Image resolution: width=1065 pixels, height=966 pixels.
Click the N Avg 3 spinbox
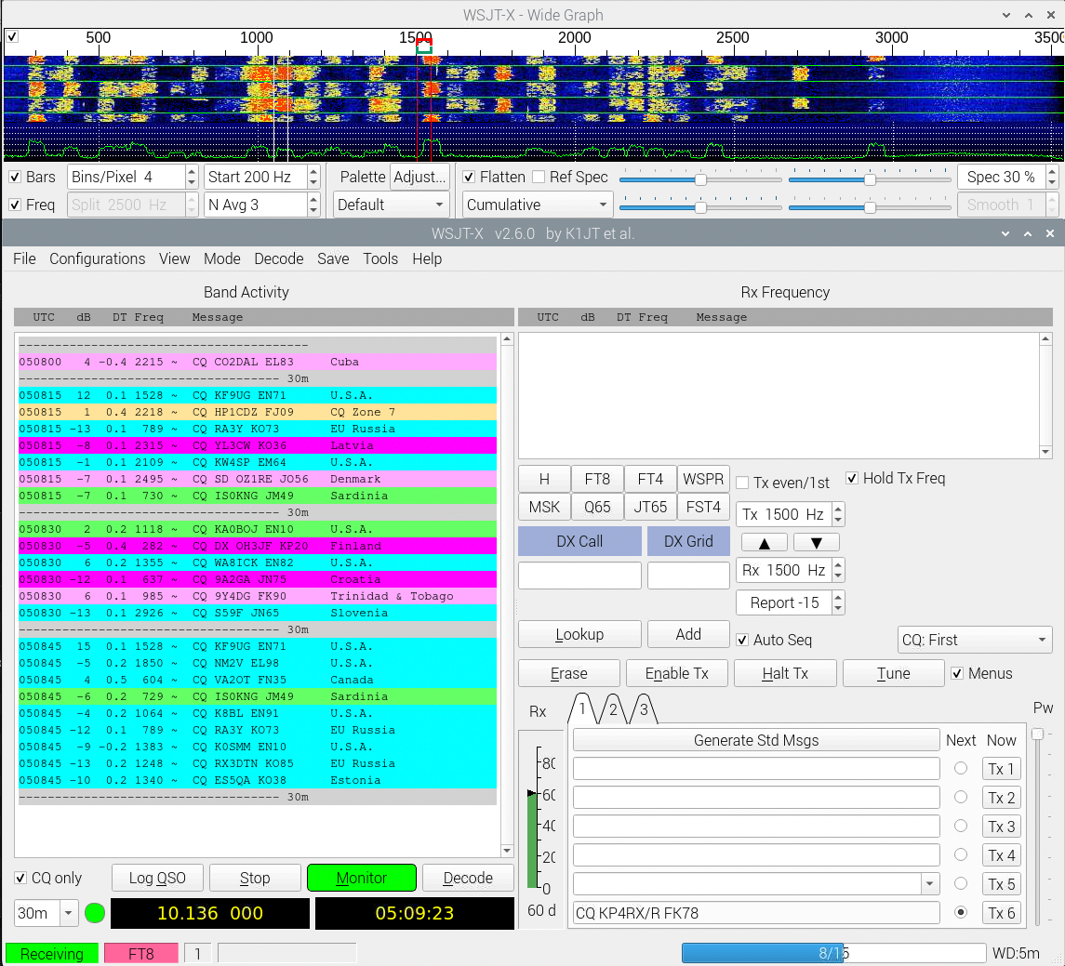pyautogui.click(x=261, y=205)
